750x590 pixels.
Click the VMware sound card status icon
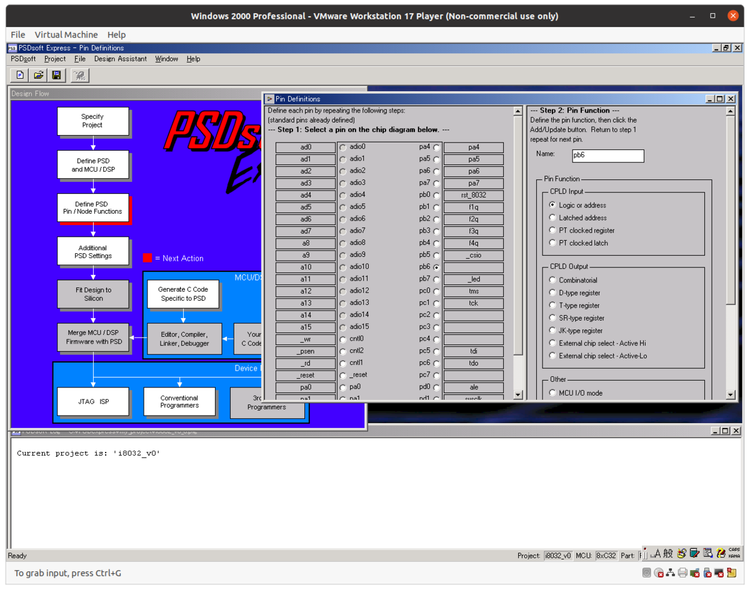click(695, 572)
